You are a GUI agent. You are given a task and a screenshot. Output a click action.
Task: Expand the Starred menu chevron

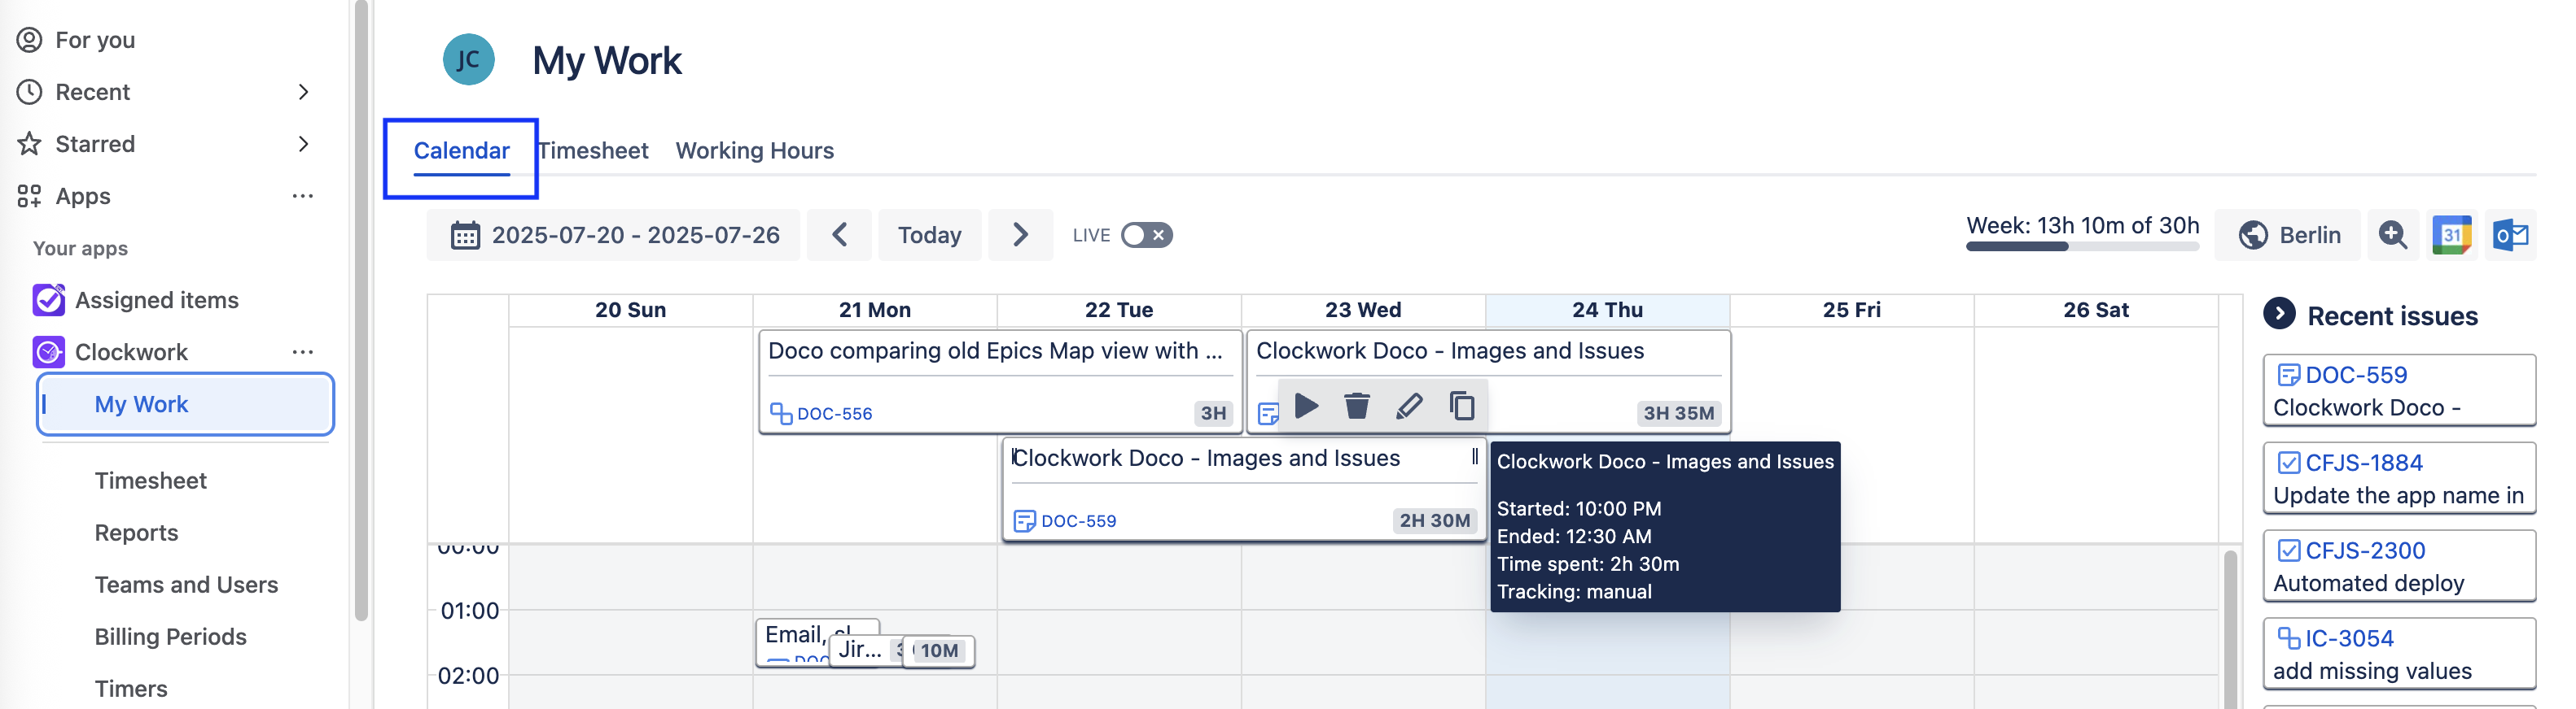[x=304, y=144]
